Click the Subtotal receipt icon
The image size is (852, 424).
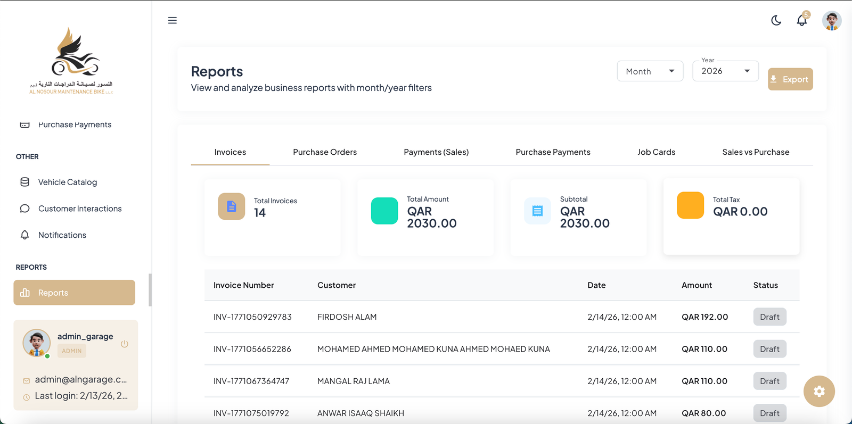537,211
